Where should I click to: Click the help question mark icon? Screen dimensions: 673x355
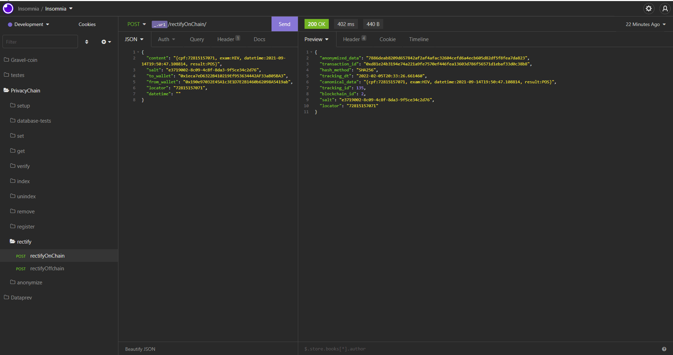pos(664,349)
